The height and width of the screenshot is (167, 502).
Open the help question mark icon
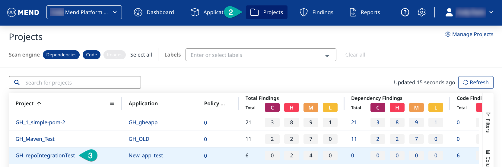405,12
